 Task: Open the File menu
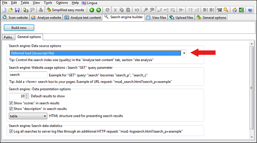click(x=5, y=3)
